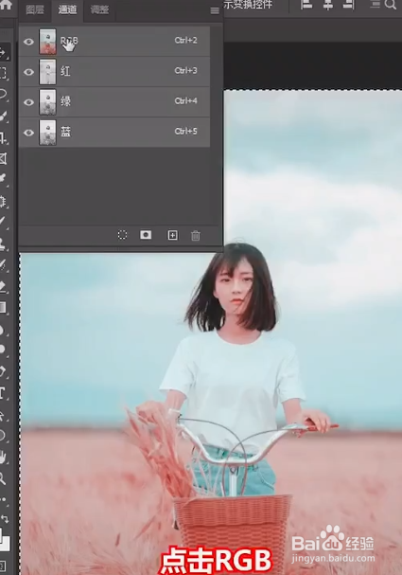Select the Crop tool

click(3, 138)
